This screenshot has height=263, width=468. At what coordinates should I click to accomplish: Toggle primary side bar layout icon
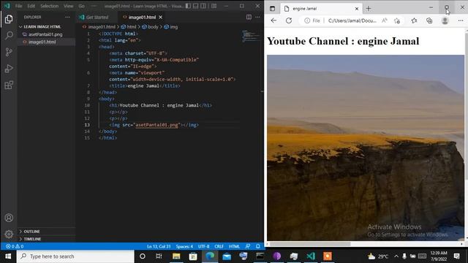pos(188,6)
